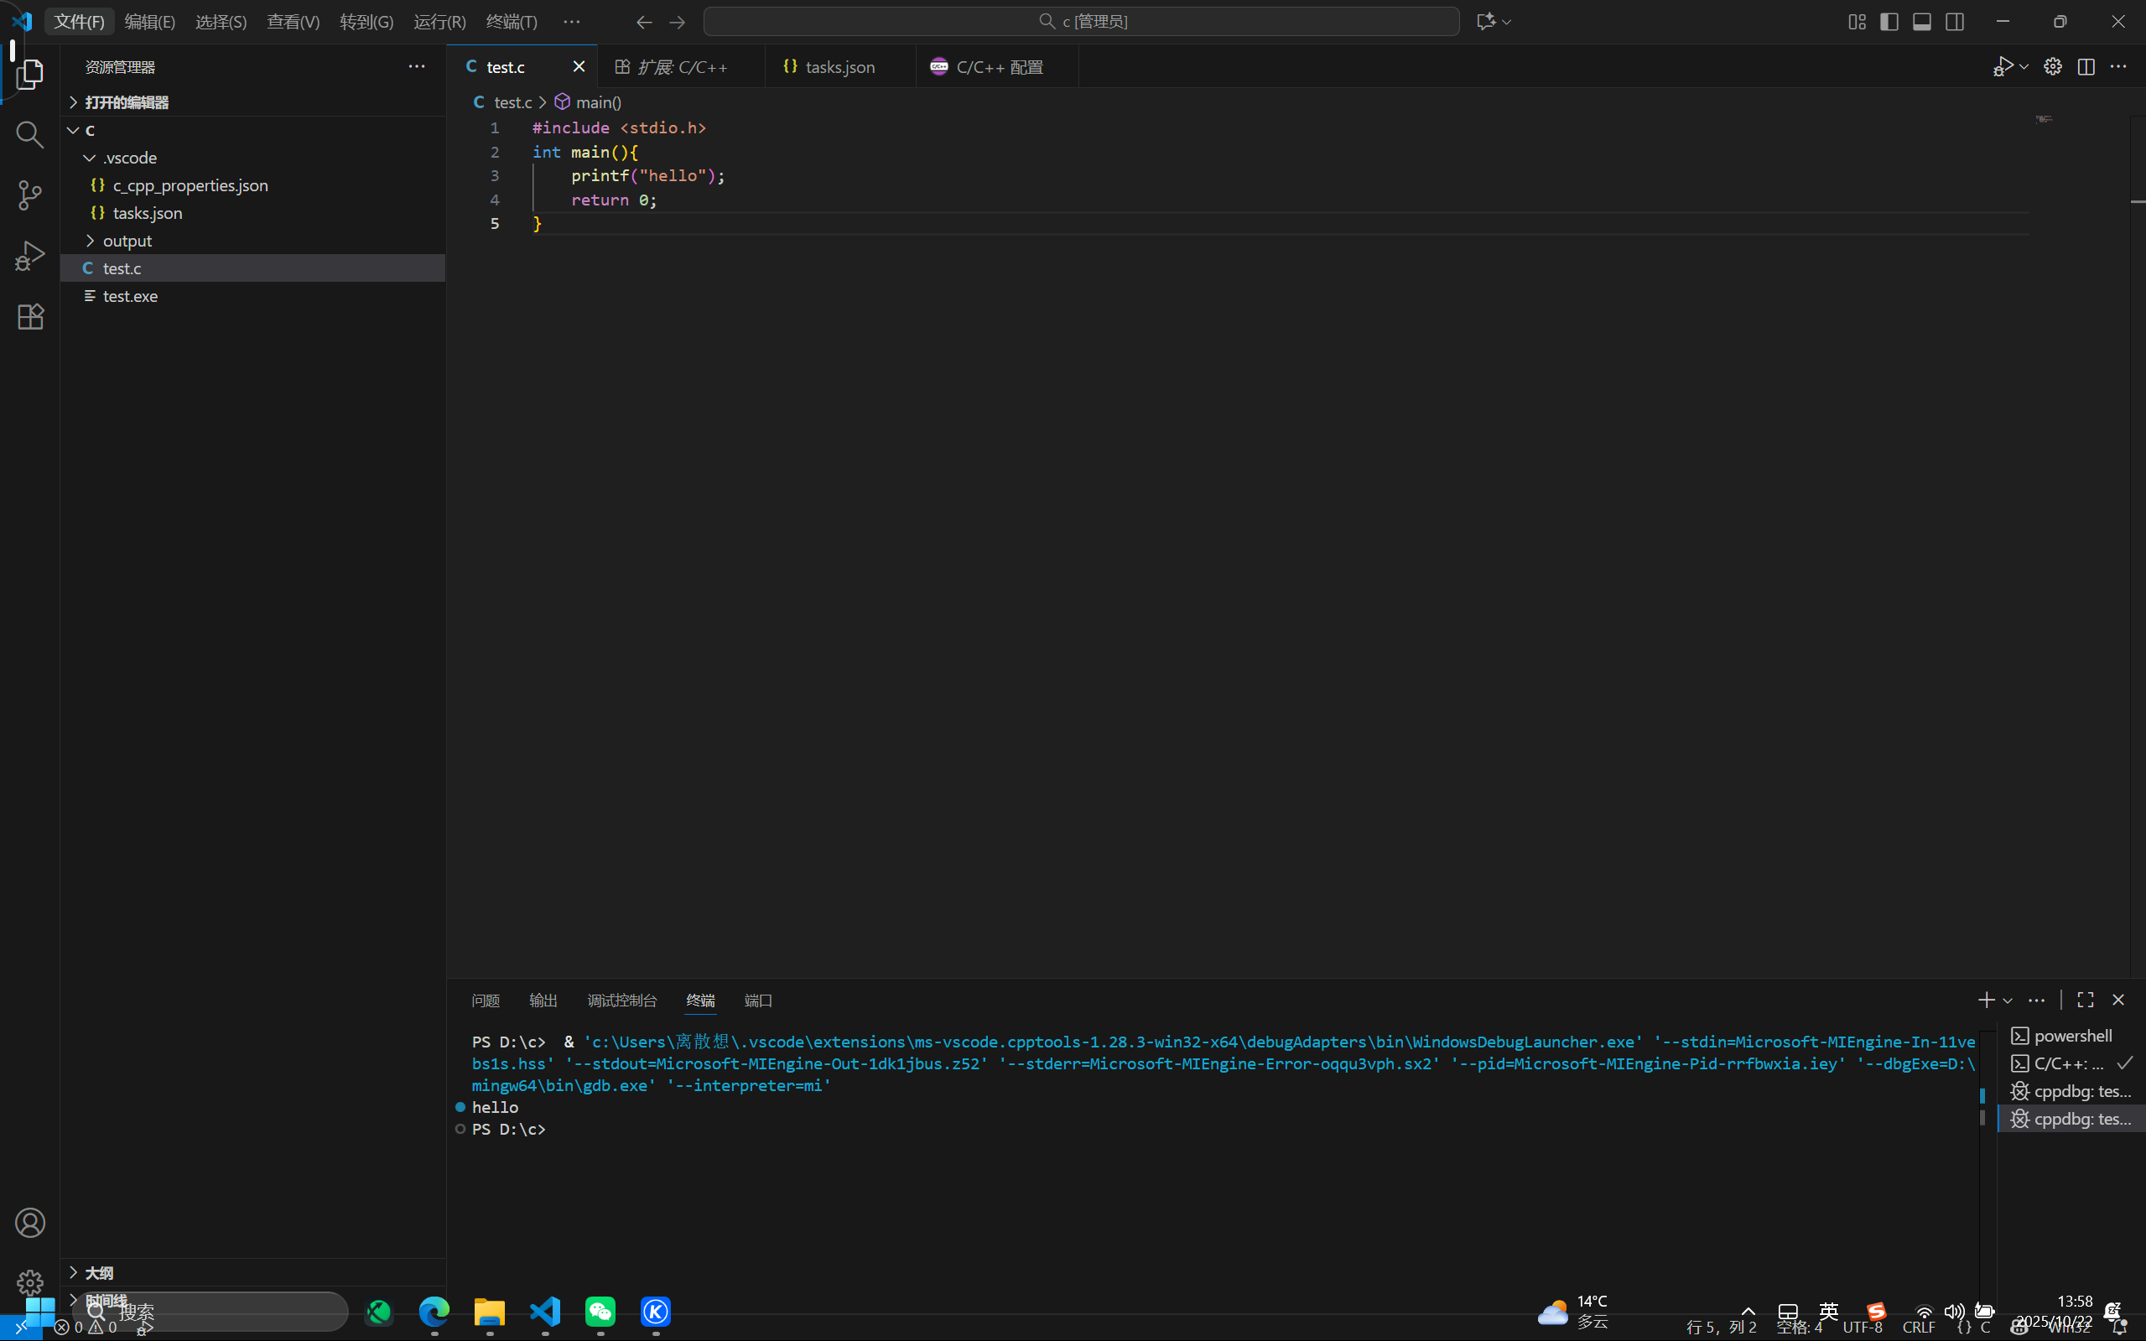The image size is (2146, 1341).
Task: Expand the output folder
Action: [127, 241]
